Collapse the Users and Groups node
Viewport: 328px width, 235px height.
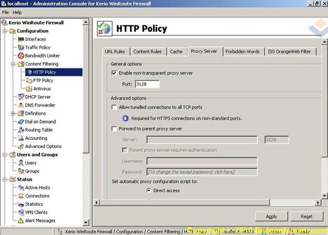pos(5,155)
